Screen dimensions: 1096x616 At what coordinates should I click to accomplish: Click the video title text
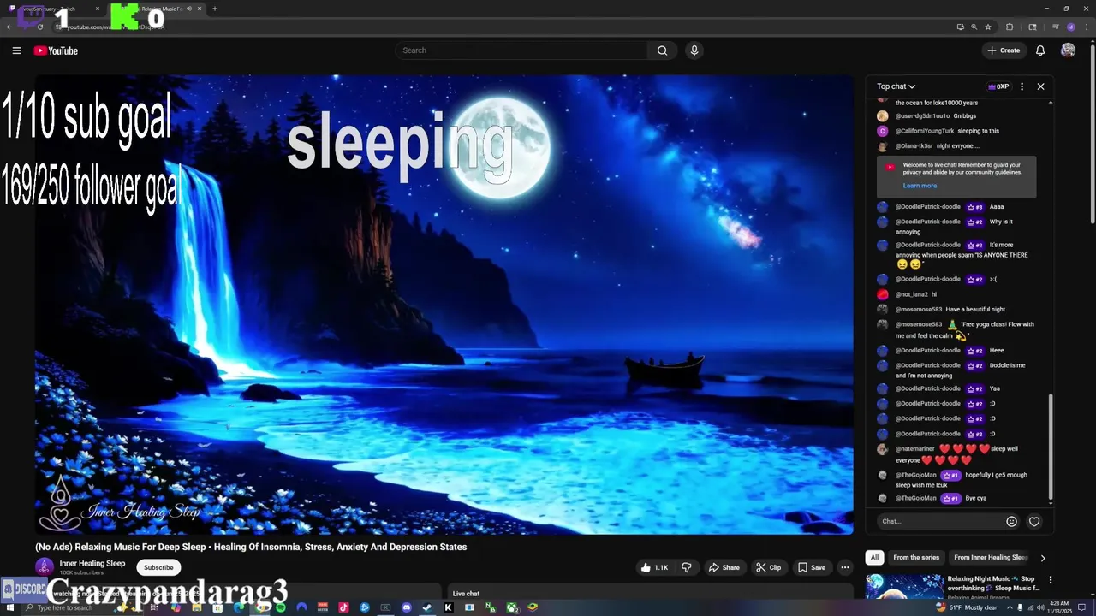251,547
